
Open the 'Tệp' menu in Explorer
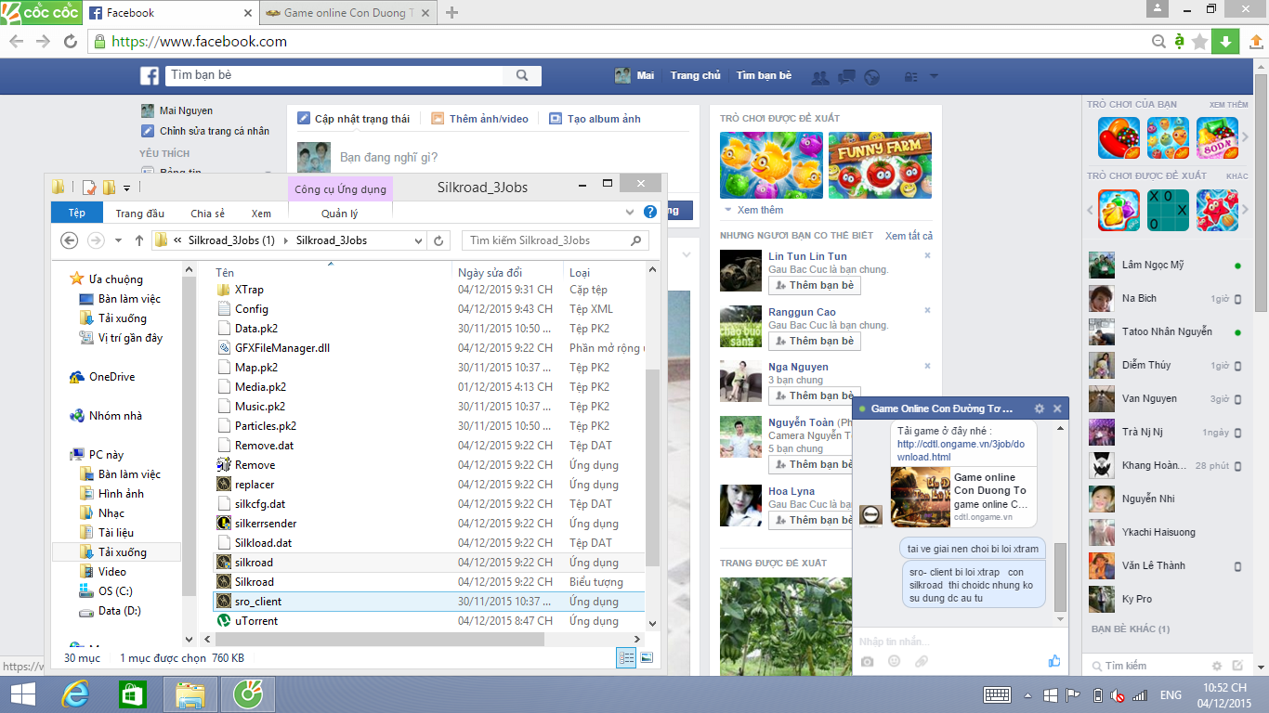coord(76,213)
